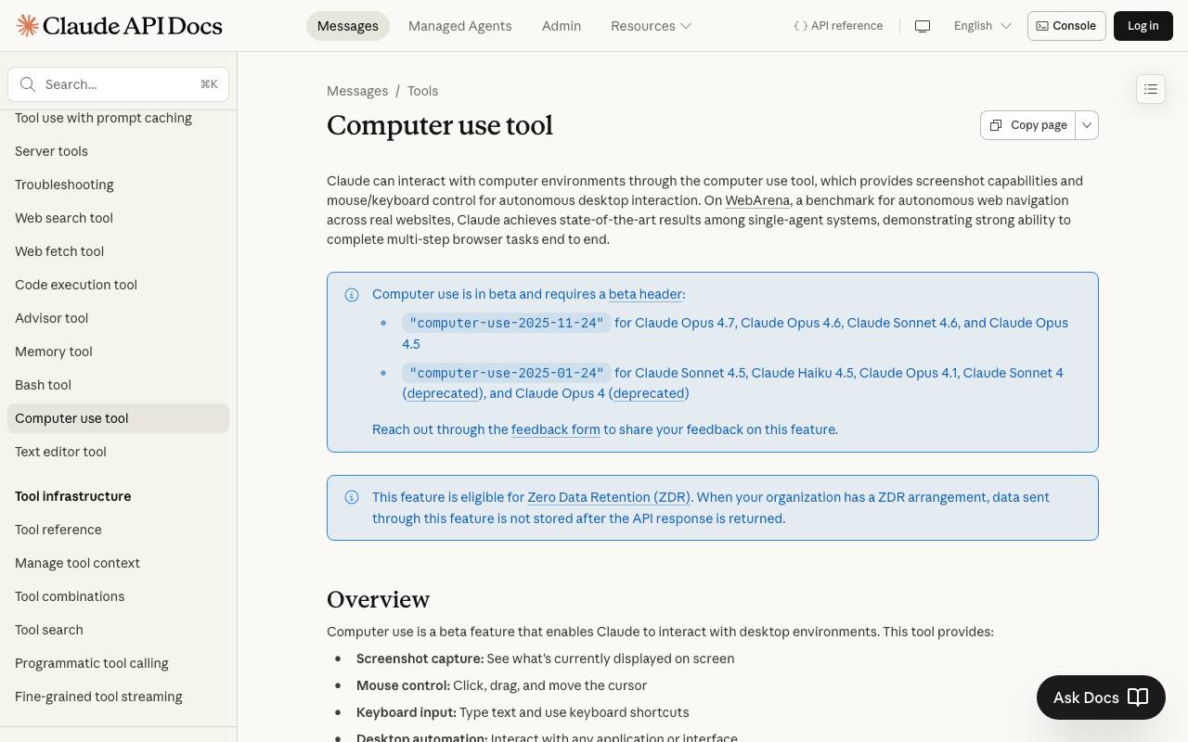Viewport: 1188px width, 742px height.
Task: Click the "computer-use-2025-11-24" code text
Action: (507, 323)
